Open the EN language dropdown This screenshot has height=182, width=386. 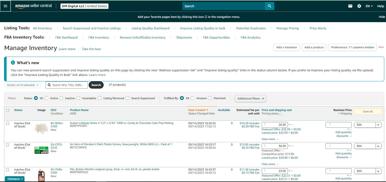point(369,6)
